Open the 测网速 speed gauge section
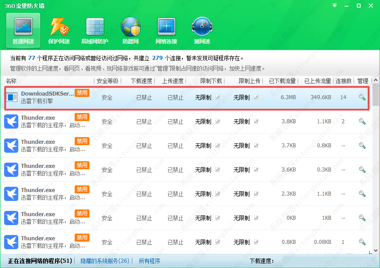The height and width of the screenshot is (268, 380). coord(202,30)
